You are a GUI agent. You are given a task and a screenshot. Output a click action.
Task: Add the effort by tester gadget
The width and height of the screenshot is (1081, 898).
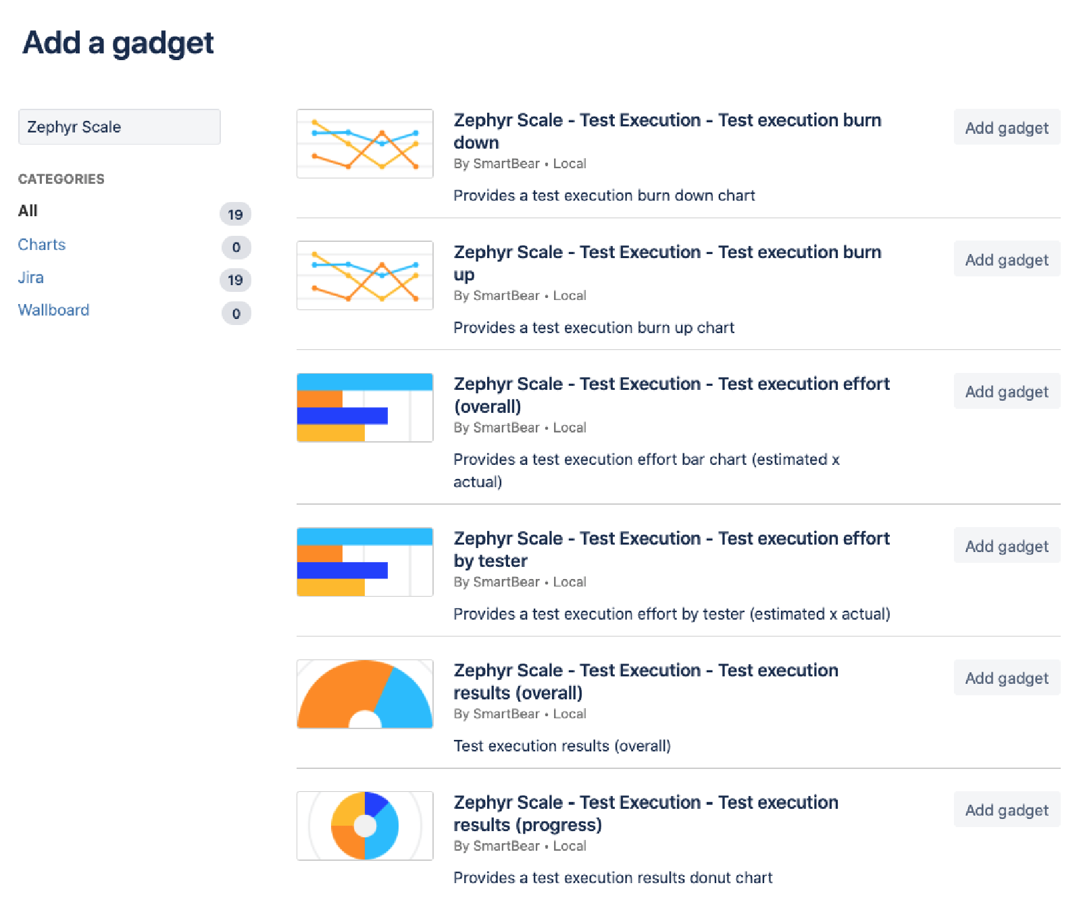1006,545
